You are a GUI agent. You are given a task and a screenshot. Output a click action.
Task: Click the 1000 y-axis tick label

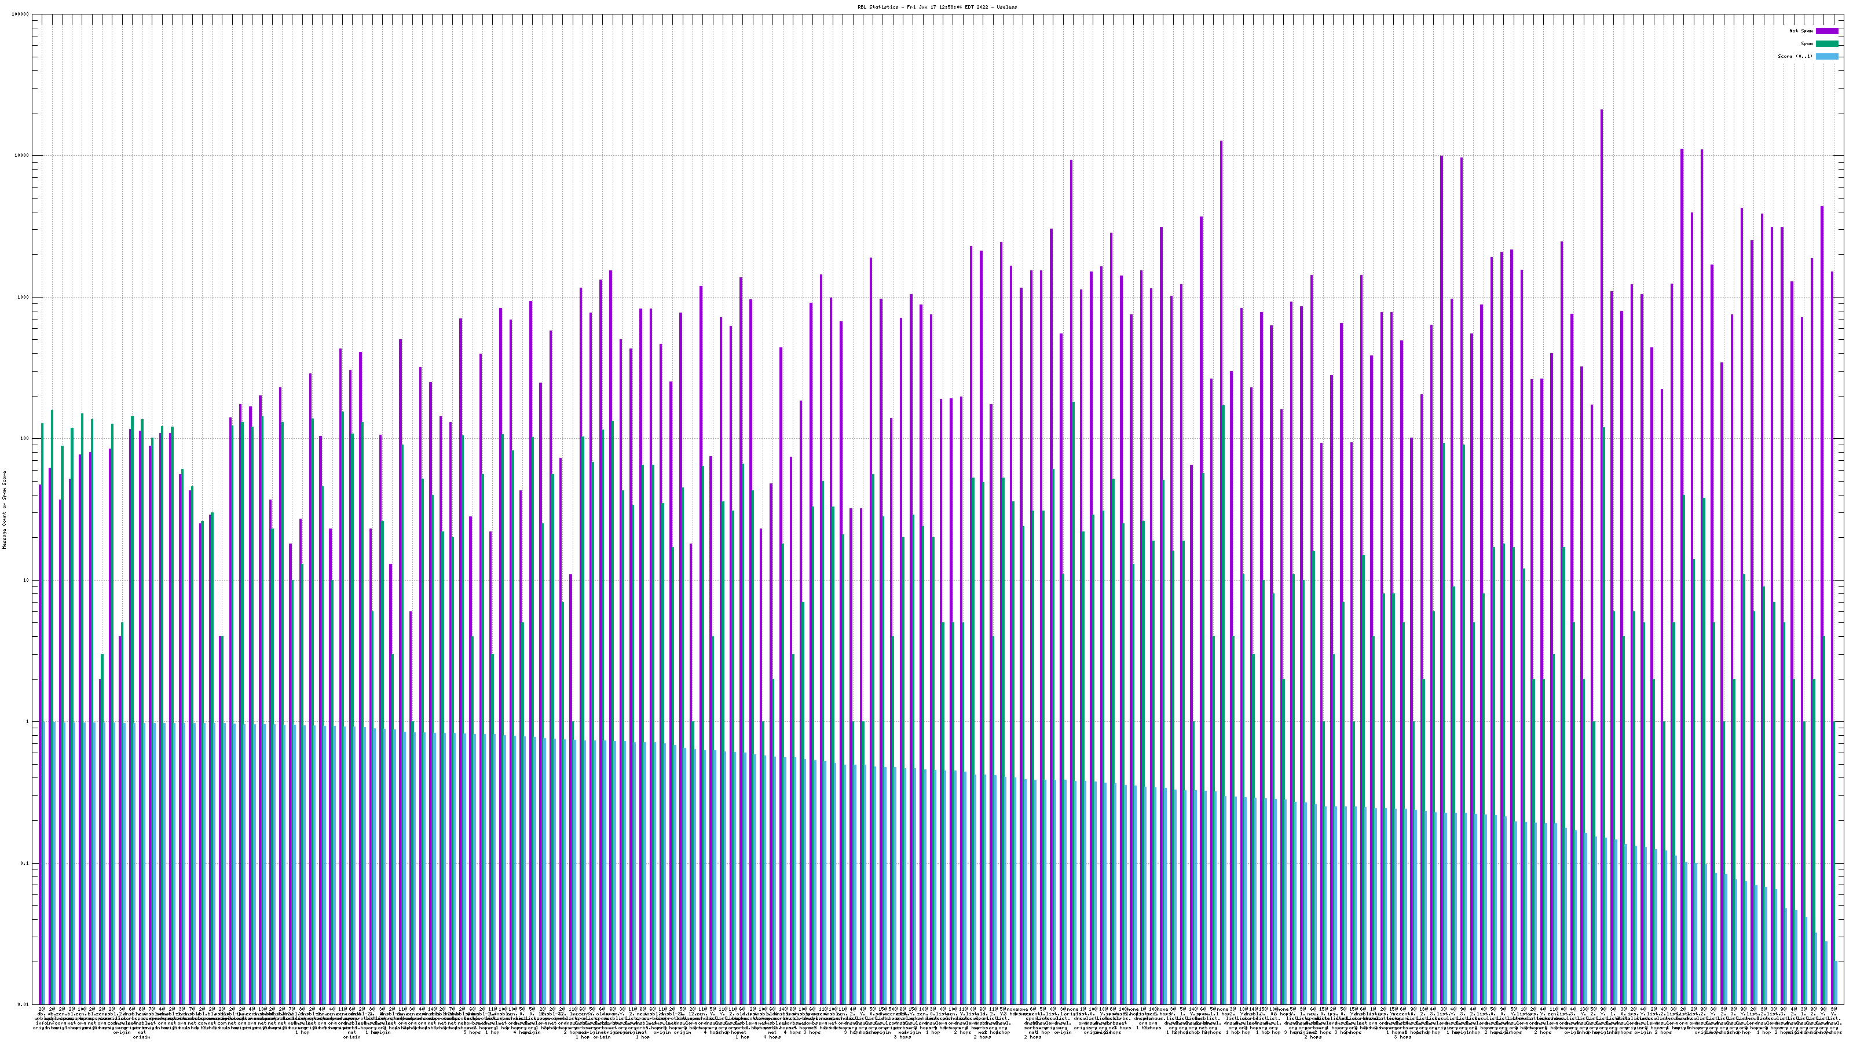click(23, 297)
